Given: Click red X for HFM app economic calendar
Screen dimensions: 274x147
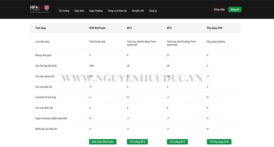Looking at the screenshot, I should (208, 97).
